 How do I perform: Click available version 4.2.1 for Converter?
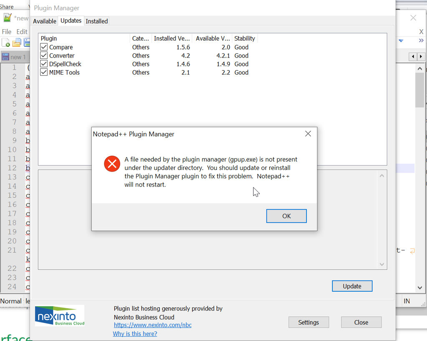pos(223,56)
